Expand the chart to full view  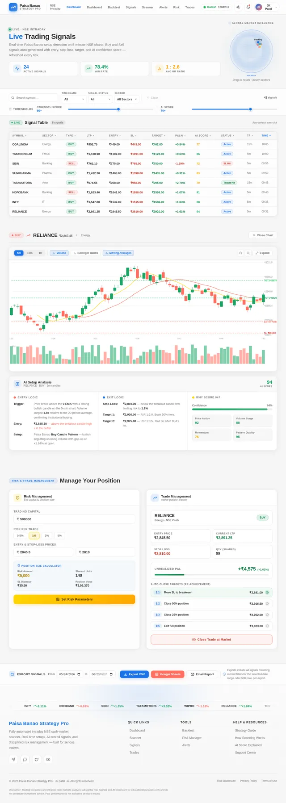click(x=263, y=253)
